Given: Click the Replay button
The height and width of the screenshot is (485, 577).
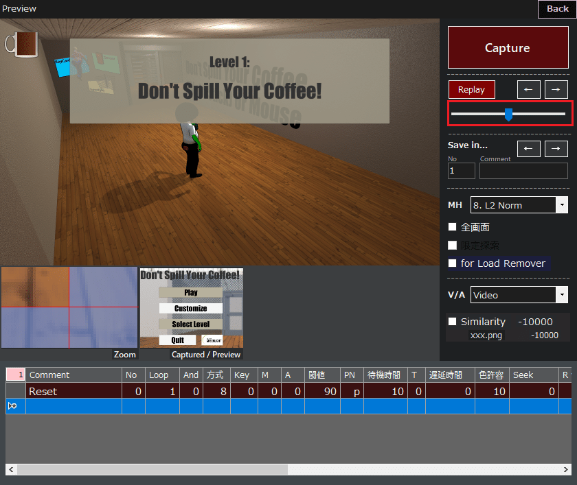Looking at the screenshot, I should coord(471,90).
